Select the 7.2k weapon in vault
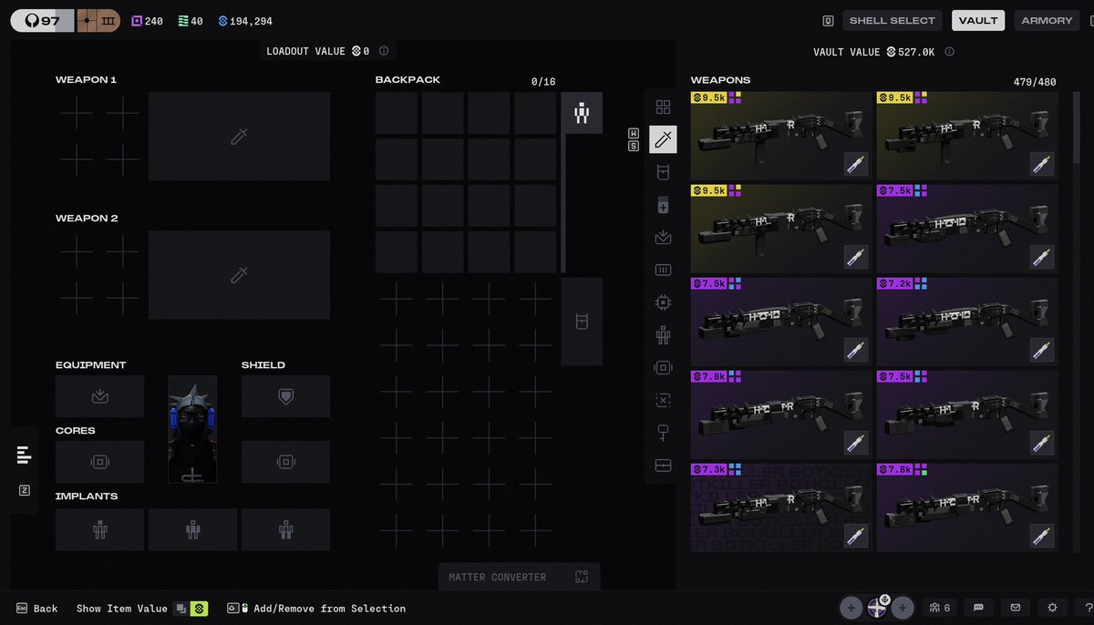 [x=967, y=321]
